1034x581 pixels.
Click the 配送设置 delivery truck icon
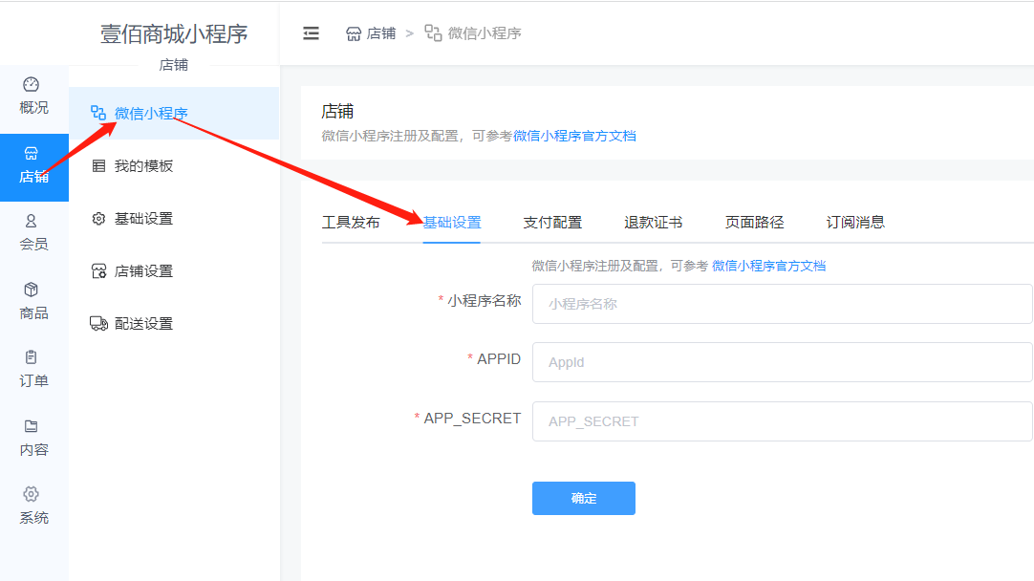(x=98, y=324)
